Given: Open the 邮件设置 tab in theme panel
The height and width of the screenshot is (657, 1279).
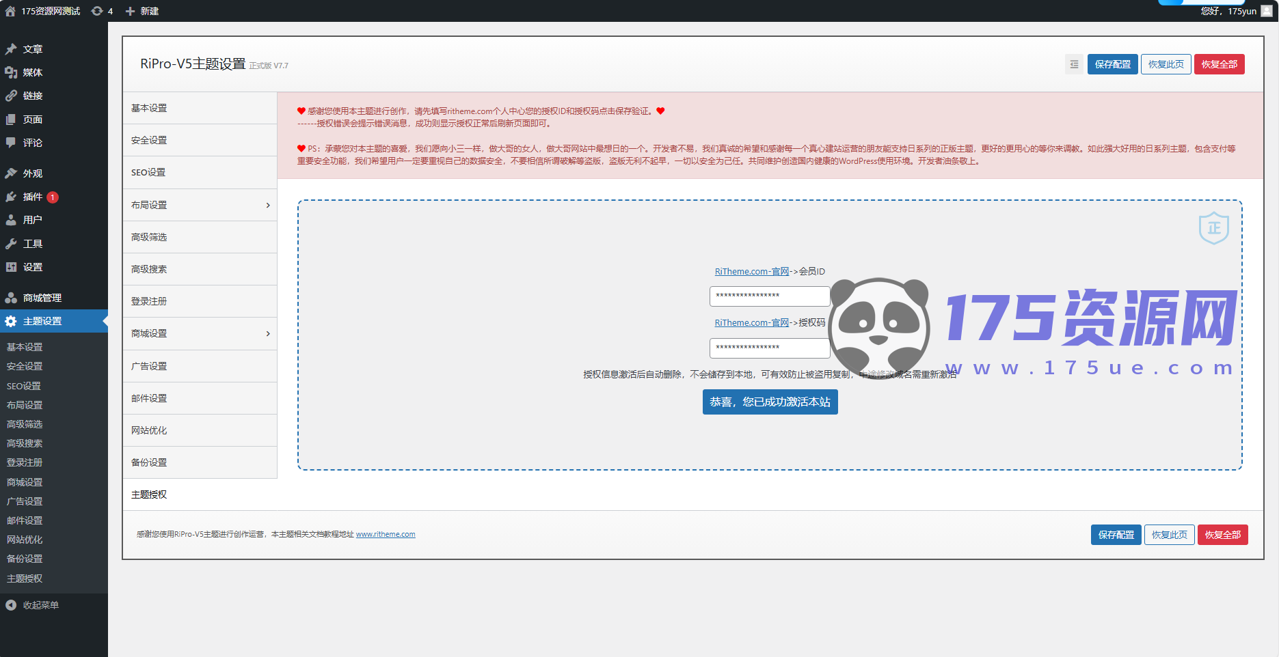Looking at the screenshot, I should click(200, 398).
